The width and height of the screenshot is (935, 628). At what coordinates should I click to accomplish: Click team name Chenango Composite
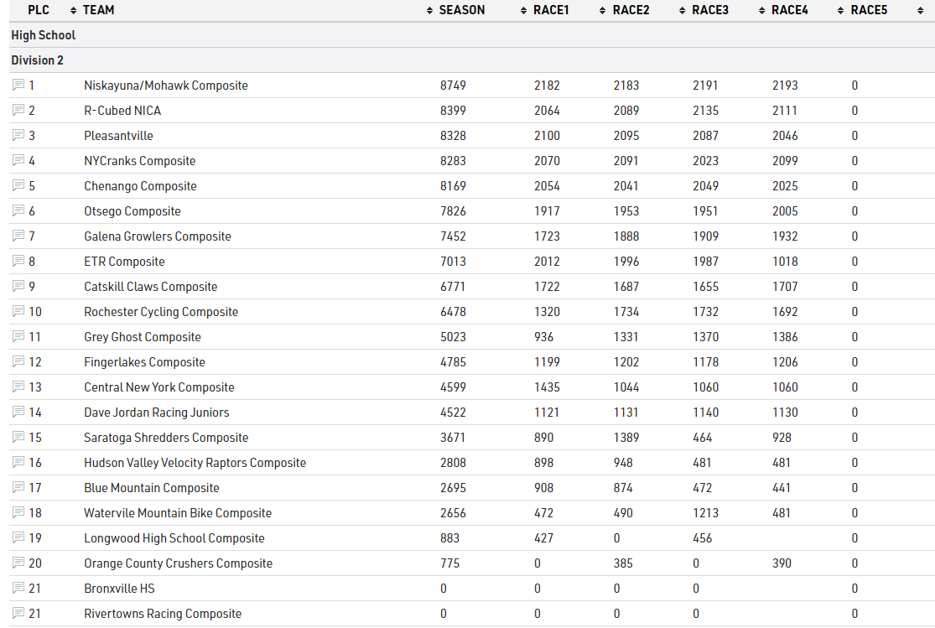coord(140,185)
